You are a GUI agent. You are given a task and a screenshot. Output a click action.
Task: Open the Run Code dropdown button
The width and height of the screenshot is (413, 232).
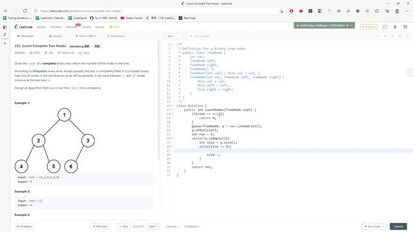374,226
